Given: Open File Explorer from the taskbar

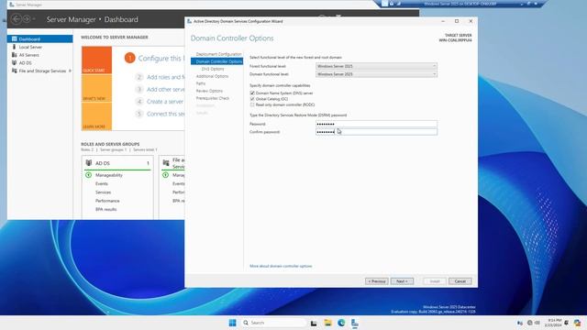Looking at the screenshot, I should (x=327, y=323).
